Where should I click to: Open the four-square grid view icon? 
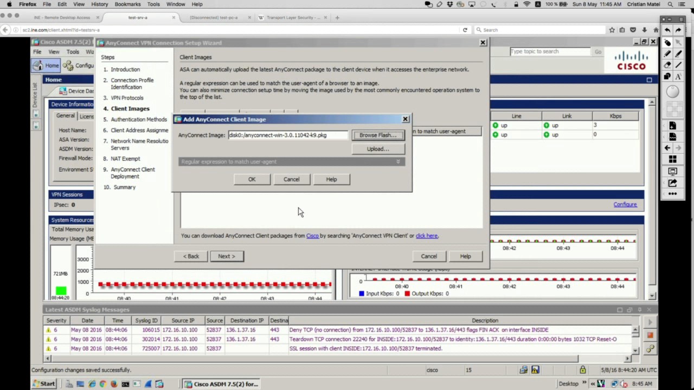(x=673, y=159)
